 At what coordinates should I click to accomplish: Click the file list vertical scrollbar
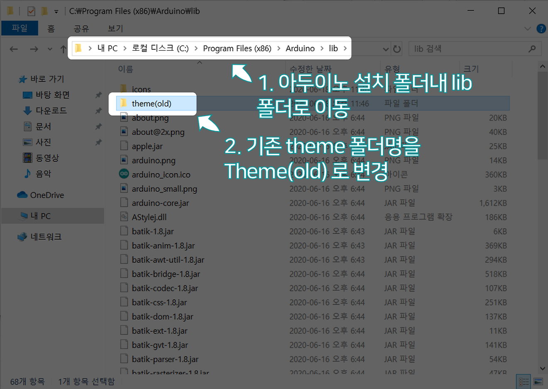click(543, 116)
